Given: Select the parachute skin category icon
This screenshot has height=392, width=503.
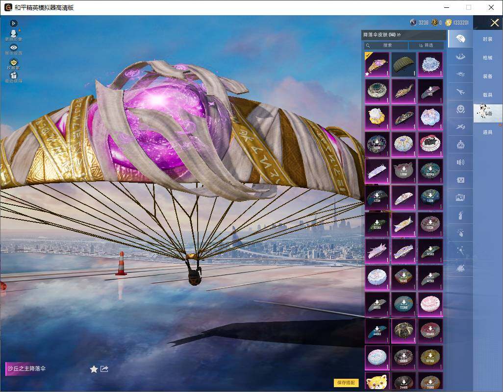Looking at the screenshot, I should pos(460,39).
